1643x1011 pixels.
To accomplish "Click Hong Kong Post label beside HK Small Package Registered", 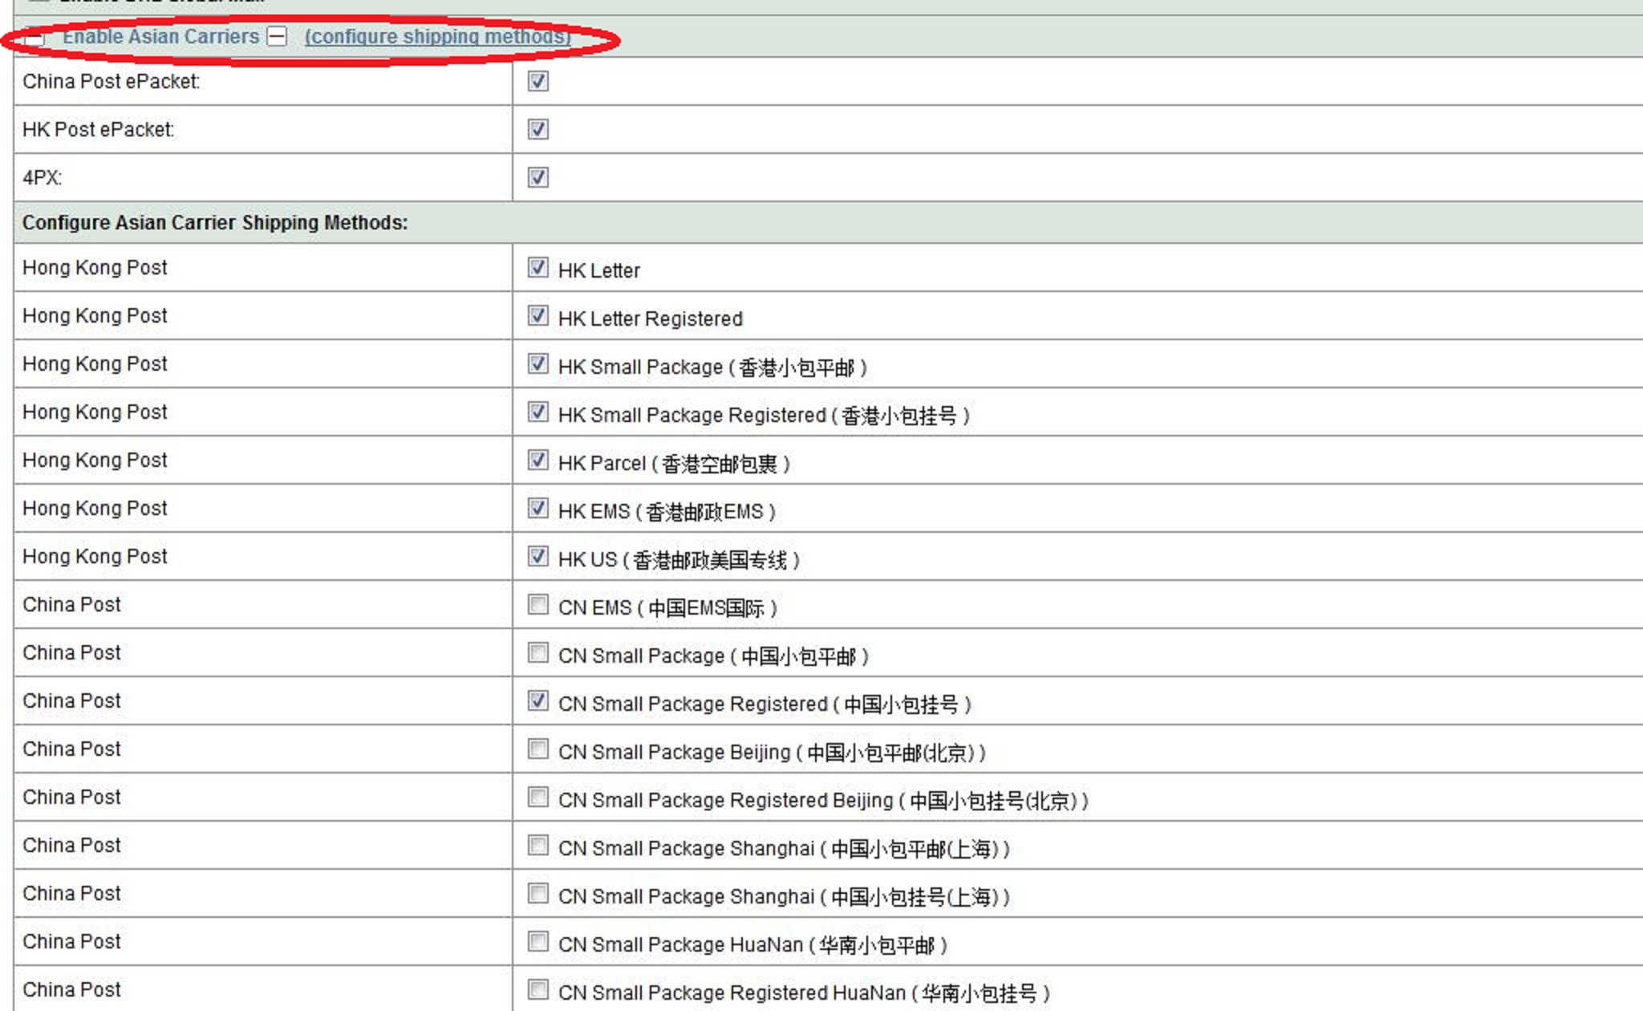I will [95, 412].
